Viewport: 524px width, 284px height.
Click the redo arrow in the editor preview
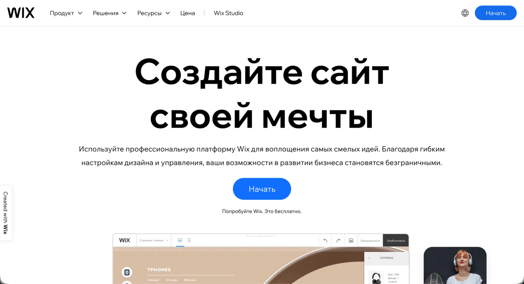[x=338, y=240]
